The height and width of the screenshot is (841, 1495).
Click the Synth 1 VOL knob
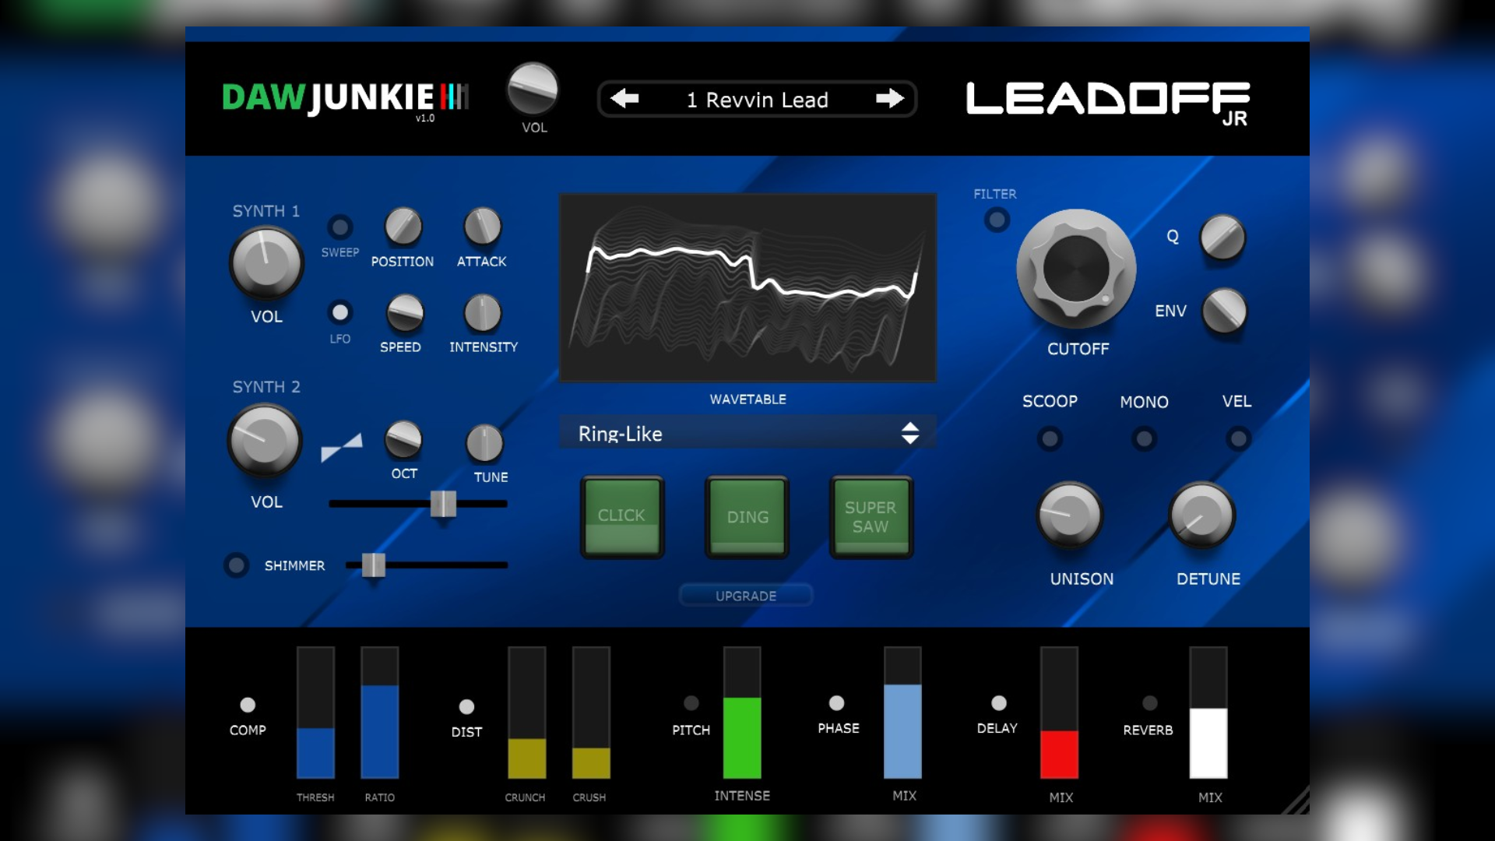pyautogui.click(x=266, y=263)
